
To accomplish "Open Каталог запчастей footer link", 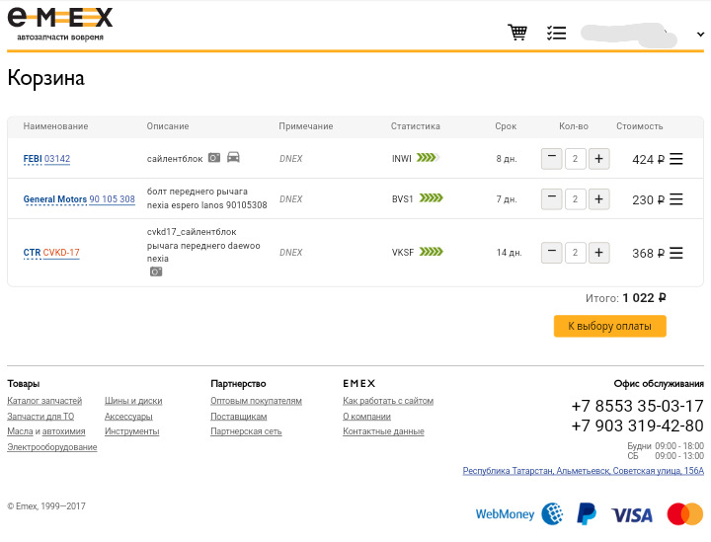I will [44, 401].
